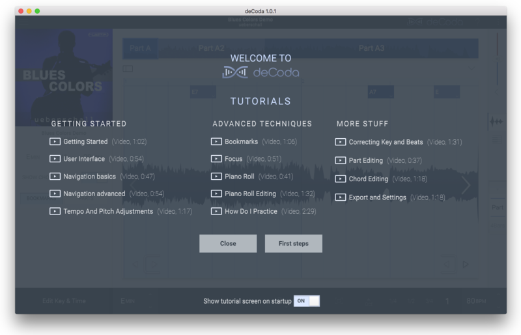521x335 pixels.
Task: Click the '(Video, 1:31)' duration text
Action: [445, 142]
